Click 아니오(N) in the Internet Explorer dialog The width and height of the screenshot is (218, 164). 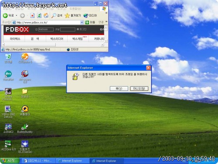[x=139, y=88]
